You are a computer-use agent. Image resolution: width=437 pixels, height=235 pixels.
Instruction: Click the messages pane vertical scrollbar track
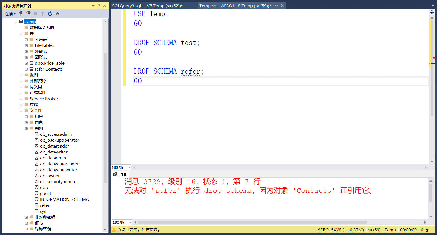(x=431, y=199)
